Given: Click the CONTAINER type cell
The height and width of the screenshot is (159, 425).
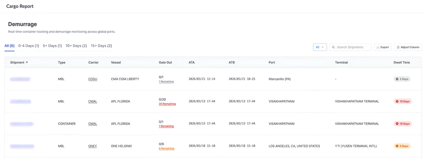Looking at the screenshot, I should pos(67,124).
